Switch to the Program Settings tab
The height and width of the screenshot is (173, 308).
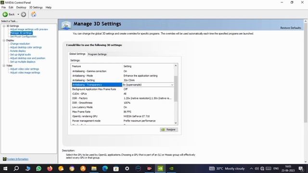click(x=97, y=54)
